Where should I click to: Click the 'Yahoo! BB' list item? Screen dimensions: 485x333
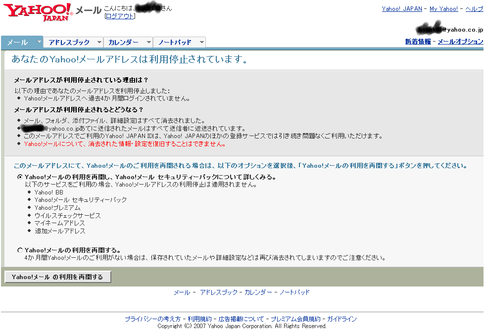coord(49,192)
